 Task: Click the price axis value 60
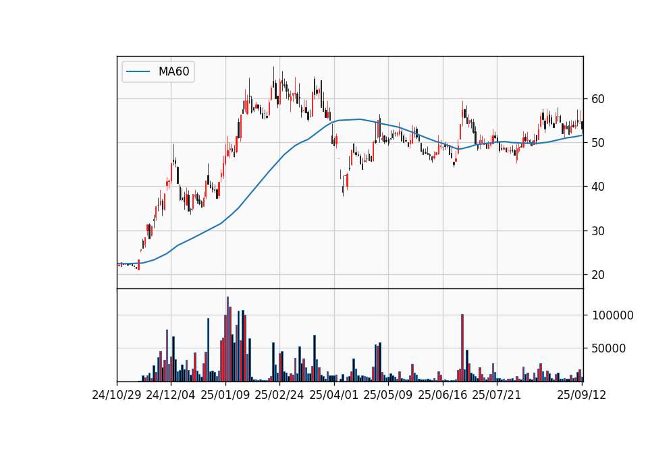(x=598, y=99)
